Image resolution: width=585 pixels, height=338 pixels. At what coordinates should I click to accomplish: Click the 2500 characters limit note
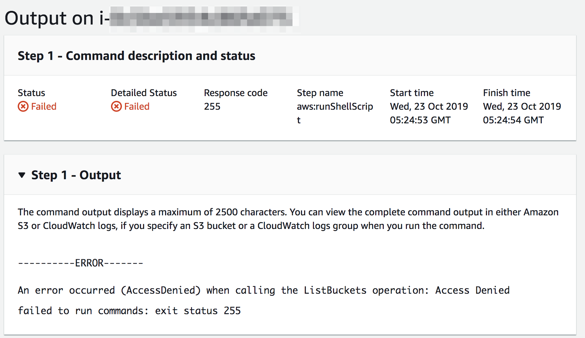[x=288, y=219]
